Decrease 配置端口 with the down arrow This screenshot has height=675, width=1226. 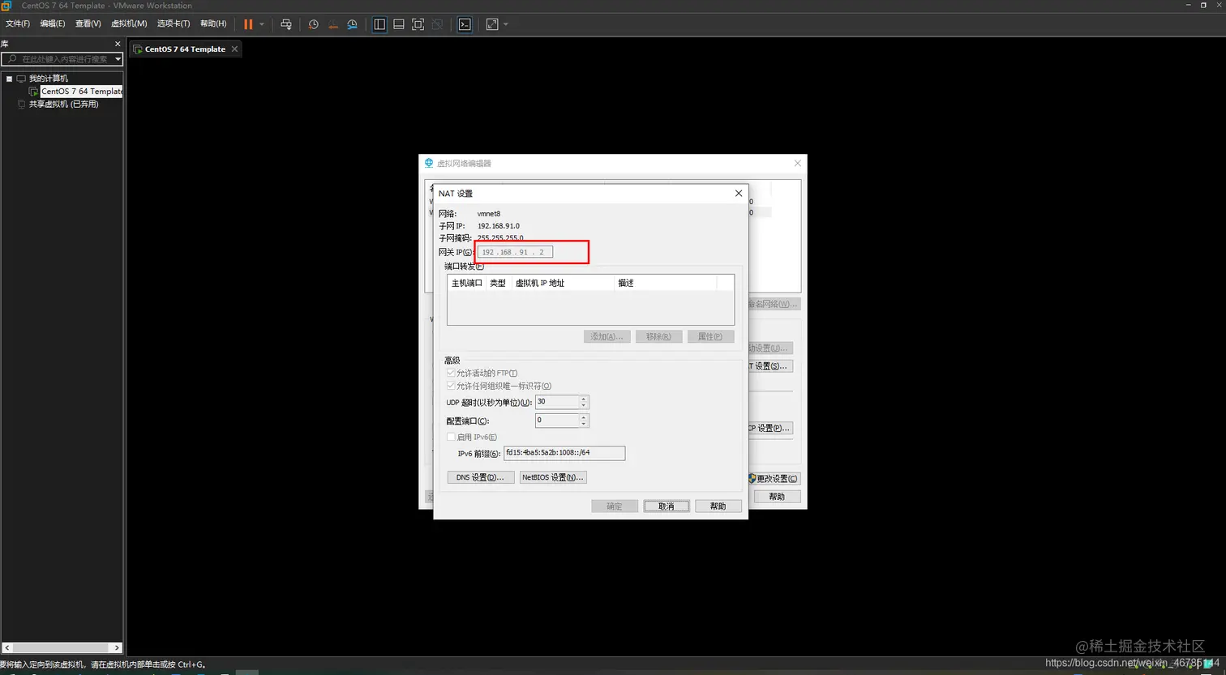(x=584, y=424)
